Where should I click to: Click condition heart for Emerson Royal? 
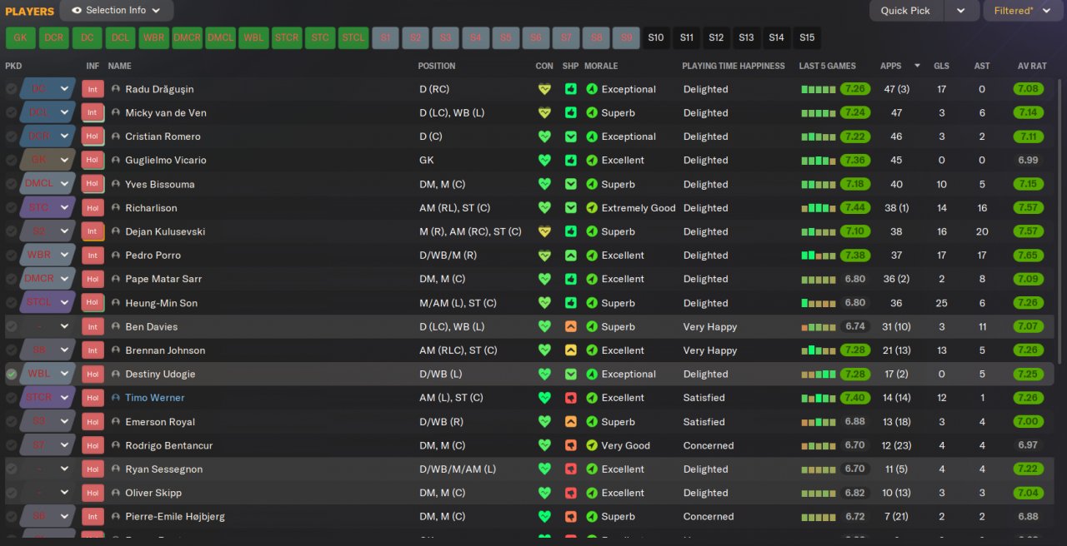click(544, 421)
